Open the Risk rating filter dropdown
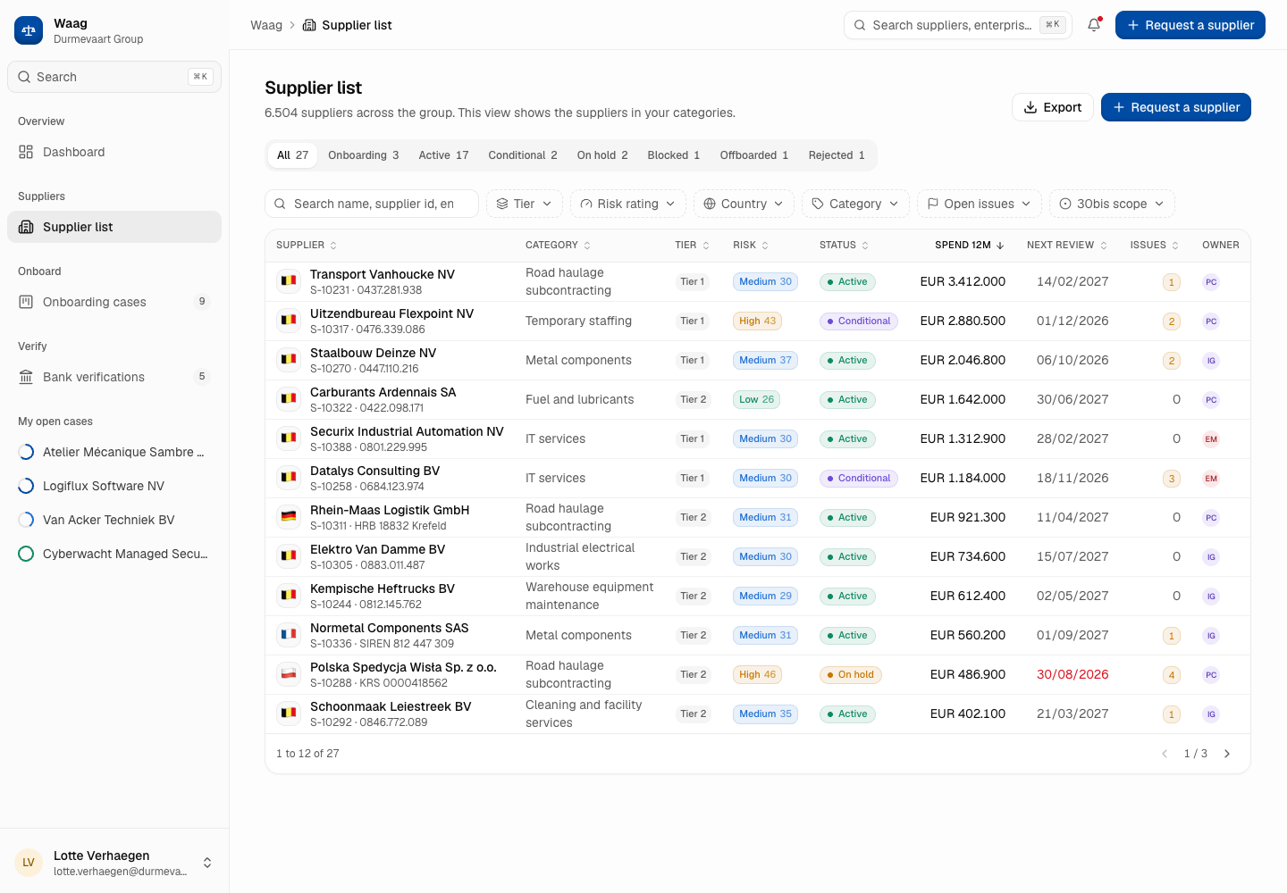The width and height of the screenshot is (1287, 893). (627, 204)
